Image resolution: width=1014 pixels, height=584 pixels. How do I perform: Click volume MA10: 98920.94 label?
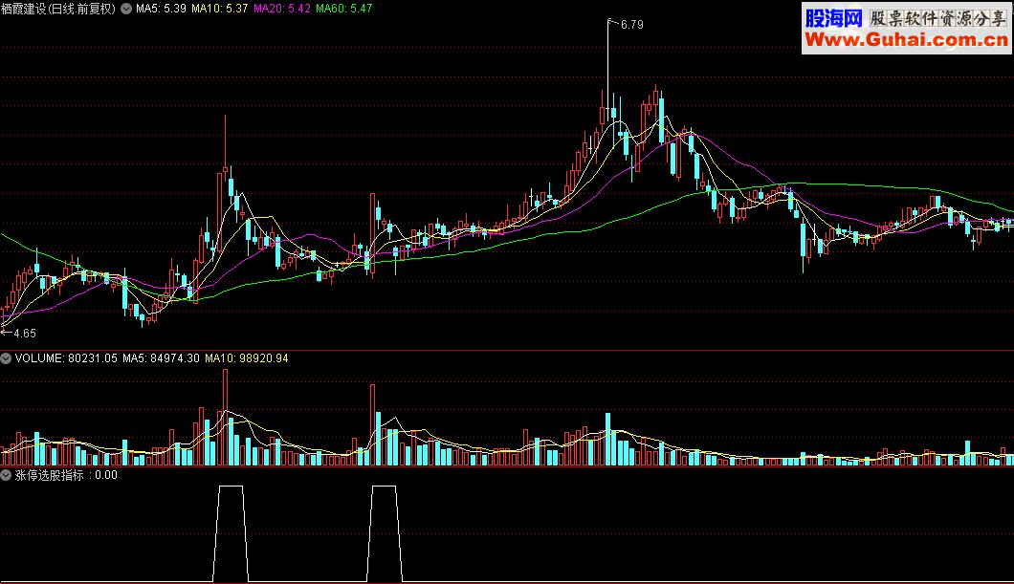247,357
